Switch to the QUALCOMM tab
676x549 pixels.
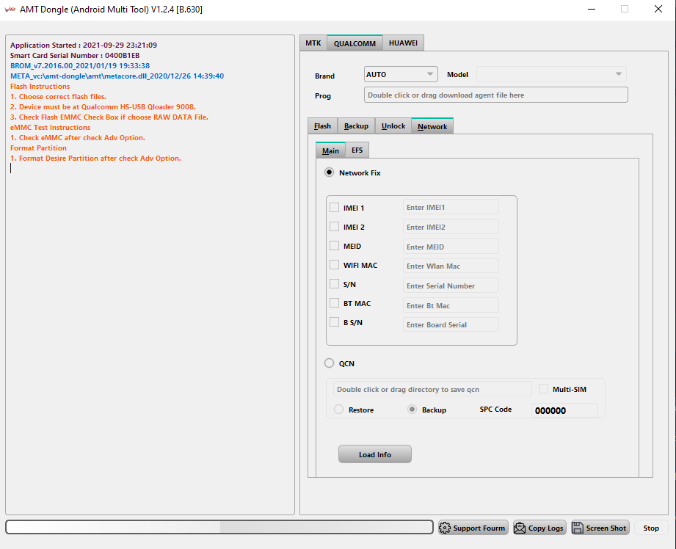pos(355,43)
